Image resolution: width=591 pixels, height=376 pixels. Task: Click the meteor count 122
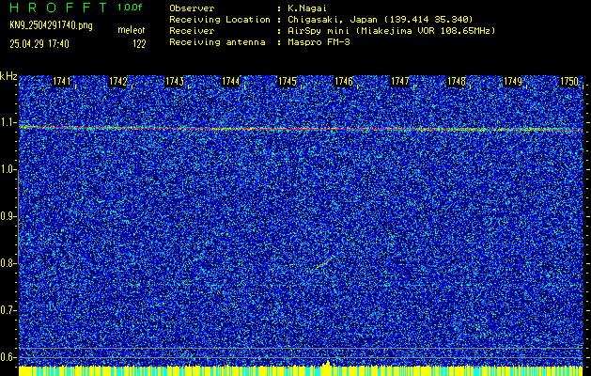coord(139,44)
